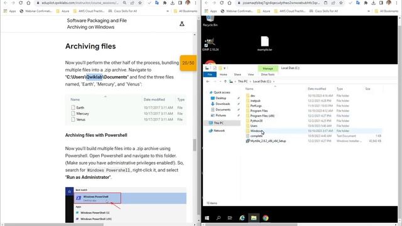Expand the bookmarks overflow arrow in left browser
The width and height of the screenshot is (402, 226).
pos(168,11)
